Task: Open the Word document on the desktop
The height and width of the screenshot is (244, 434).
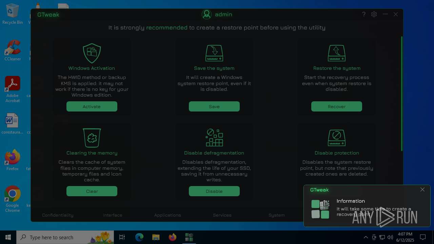Action: (13, 124)
